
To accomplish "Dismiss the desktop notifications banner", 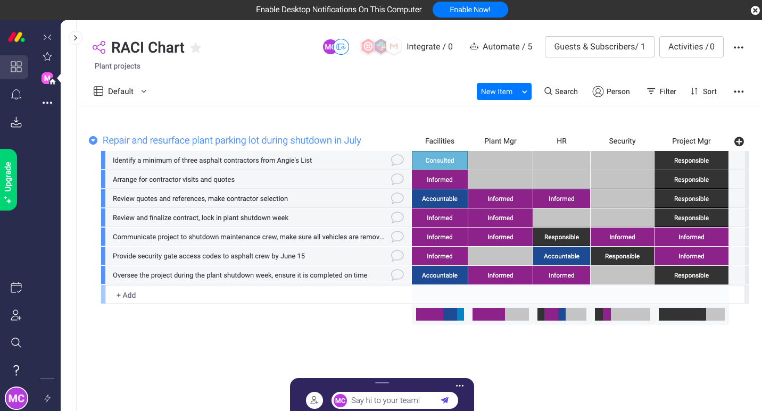I will pyautogui.click(x=755, y=10).
